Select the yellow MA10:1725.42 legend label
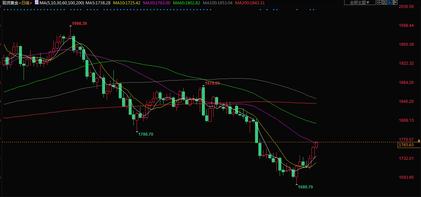 (127, 3)
